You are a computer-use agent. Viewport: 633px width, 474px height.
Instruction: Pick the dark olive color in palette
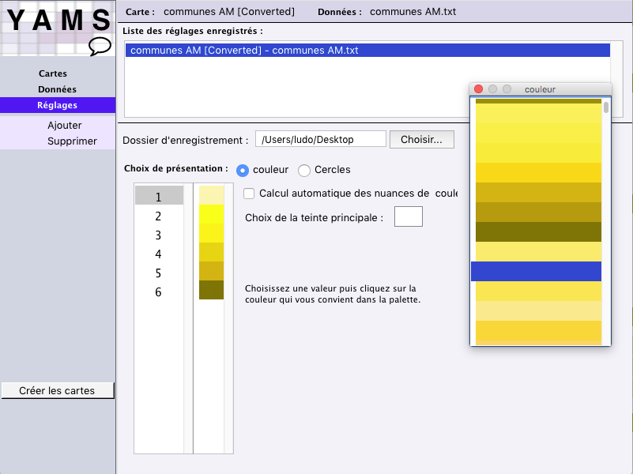tap(538, 231)
